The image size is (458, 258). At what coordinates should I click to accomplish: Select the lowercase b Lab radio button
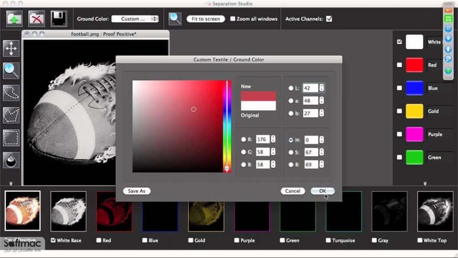291,113
